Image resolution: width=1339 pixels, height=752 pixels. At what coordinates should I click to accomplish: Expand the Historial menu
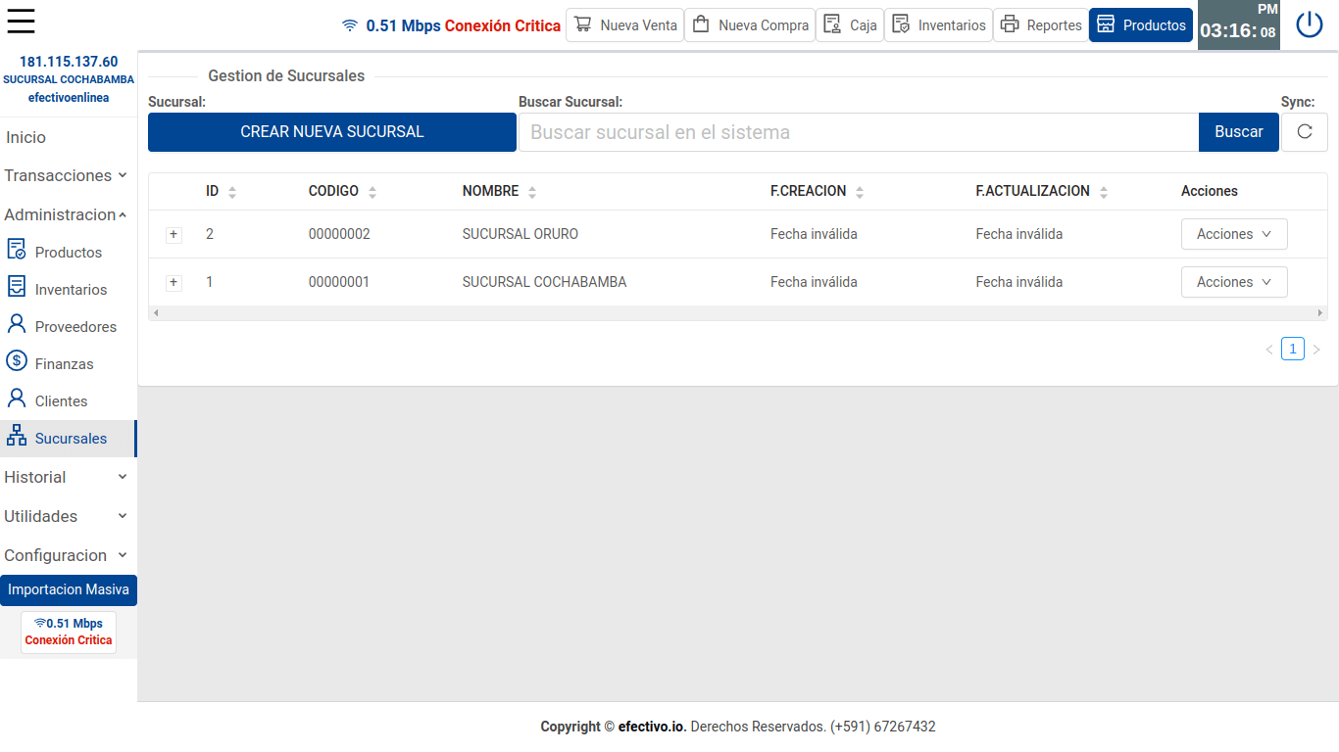(69, 477)
